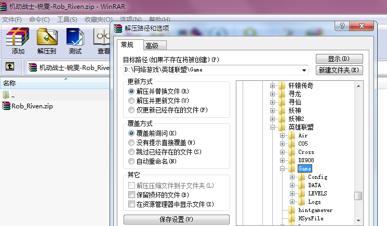Image resolution: width=387 pixels, height=226 pixels.
Task: Enable the 在资源管理器中显示文件 checkbox
Action: pos(131,204)
